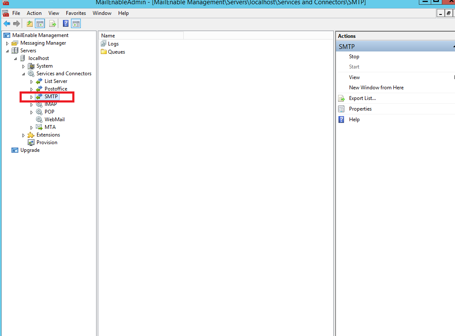
Task: Click the Up One Level folder icon
Action: point(30,23)
